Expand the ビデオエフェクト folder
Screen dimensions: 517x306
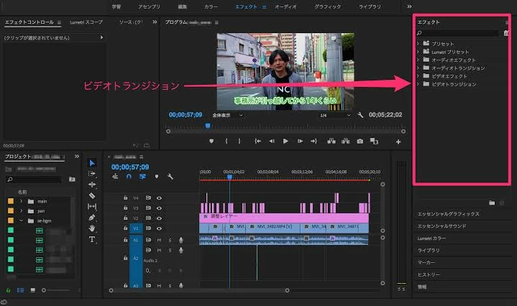tap(418, 75)
